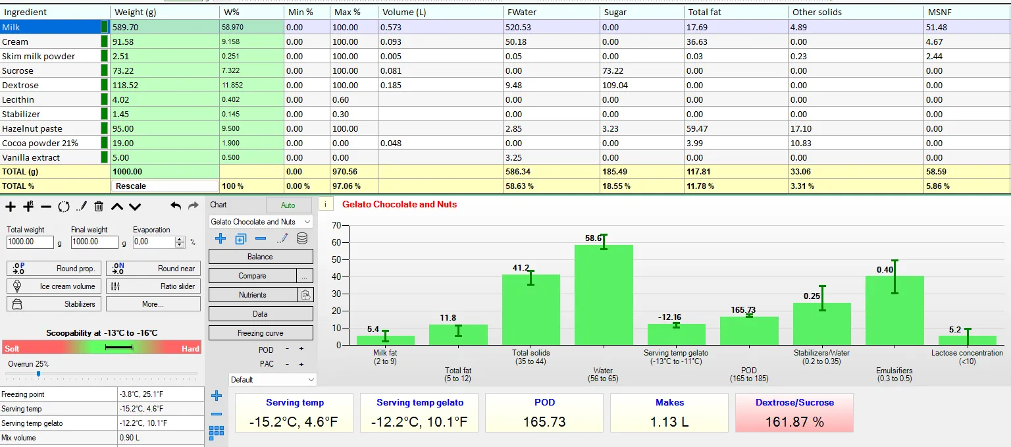Click the Scoopability soft-to-hard bar
Screen dimensions: 1011x447
point(102,347)
